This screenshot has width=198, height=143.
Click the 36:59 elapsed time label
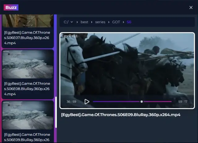point(71,101)
